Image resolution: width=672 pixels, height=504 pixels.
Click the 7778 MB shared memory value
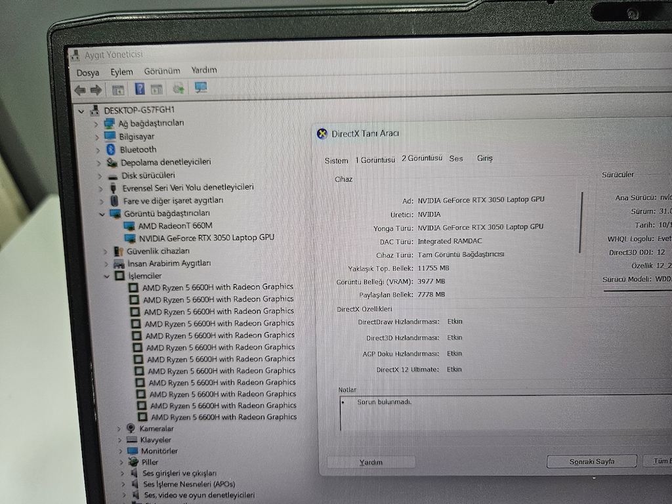(x=431, y=295)
